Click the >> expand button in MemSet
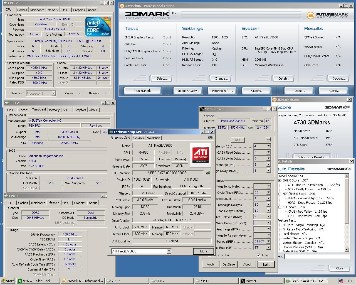 [268, 139]
